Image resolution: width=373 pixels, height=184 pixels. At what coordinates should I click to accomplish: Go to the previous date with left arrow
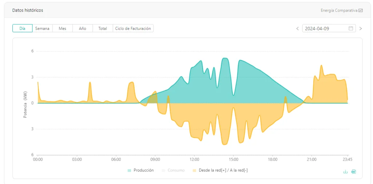coord(297,28)
